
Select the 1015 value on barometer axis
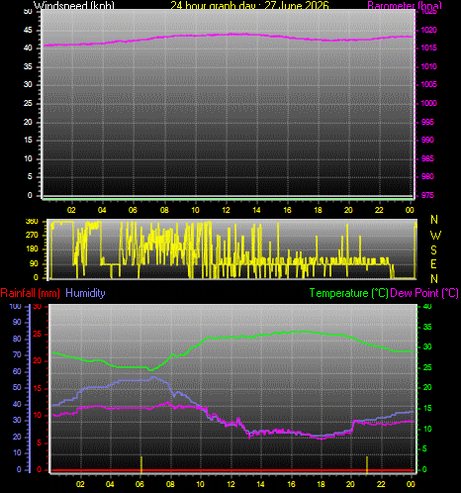point(428,48)
